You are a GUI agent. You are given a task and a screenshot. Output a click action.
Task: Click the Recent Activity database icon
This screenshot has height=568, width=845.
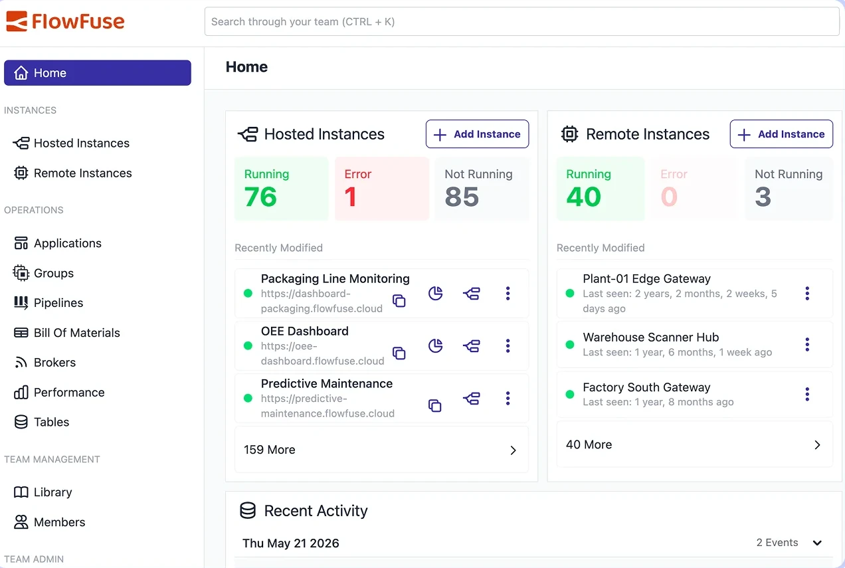248,510
